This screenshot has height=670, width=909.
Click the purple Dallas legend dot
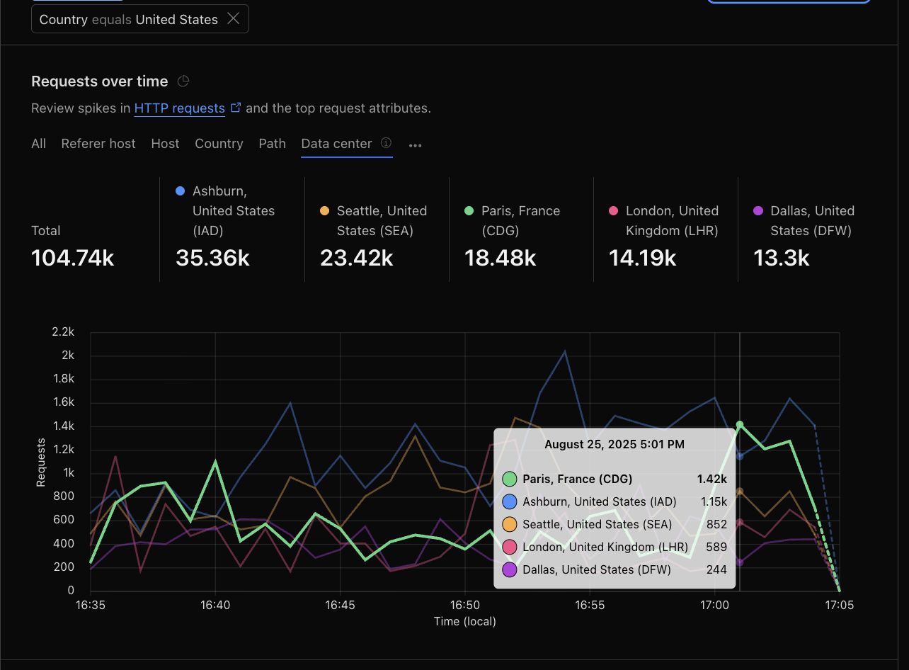click(757, 210)
